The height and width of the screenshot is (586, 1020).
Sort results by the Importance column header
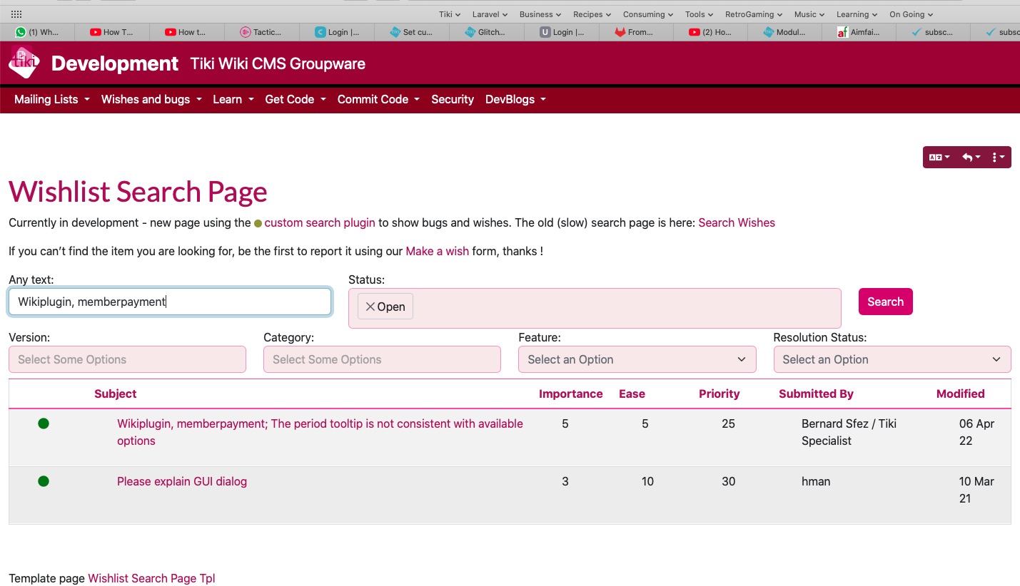570,394
